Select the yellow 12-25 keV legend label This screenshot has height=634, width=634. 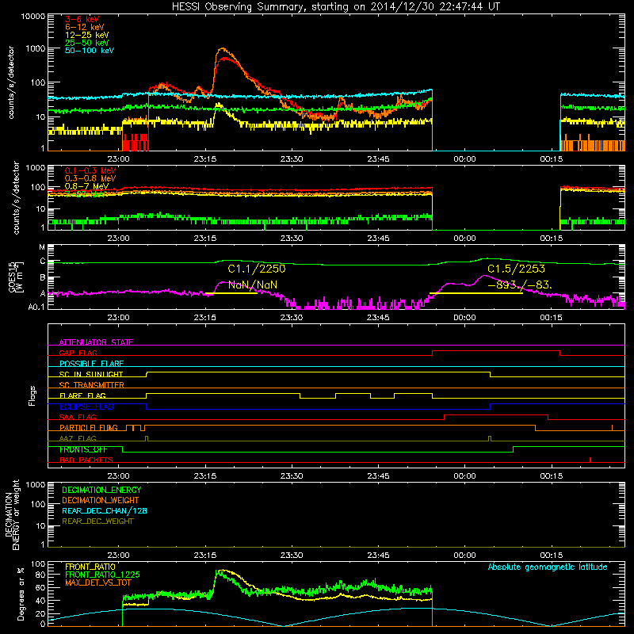87,35
